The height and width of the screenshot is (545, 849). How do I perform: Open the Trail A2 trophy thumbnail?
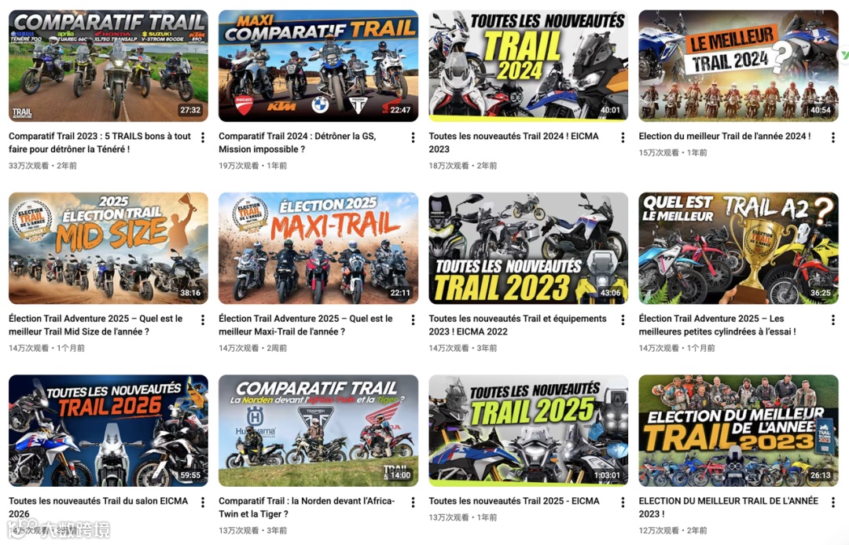[x=738, y=248]
